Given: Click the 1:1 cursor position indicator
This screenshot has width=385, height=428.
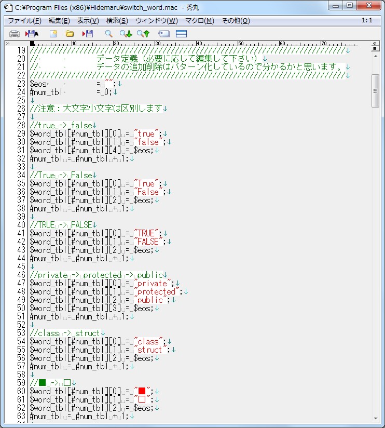Looking at the screenshot, I should tap(367, 20).
